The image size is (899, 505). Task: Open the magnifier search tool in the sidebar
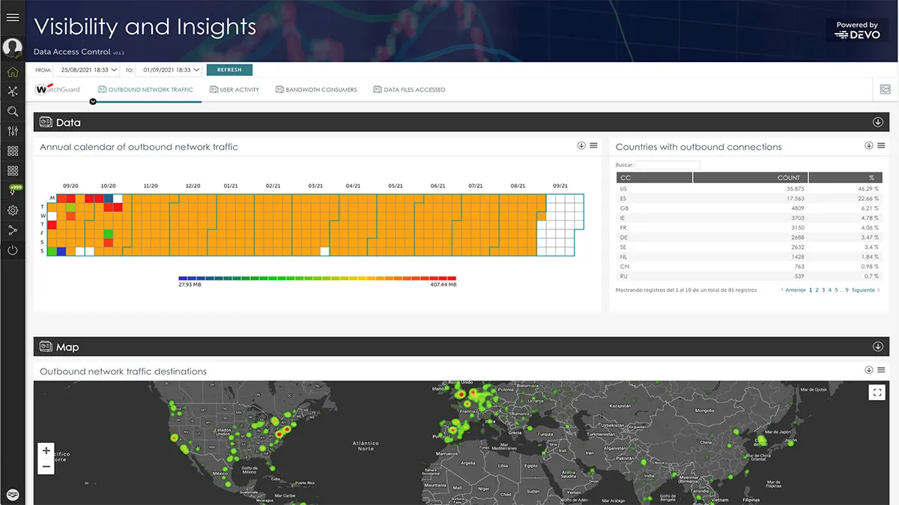12,111
